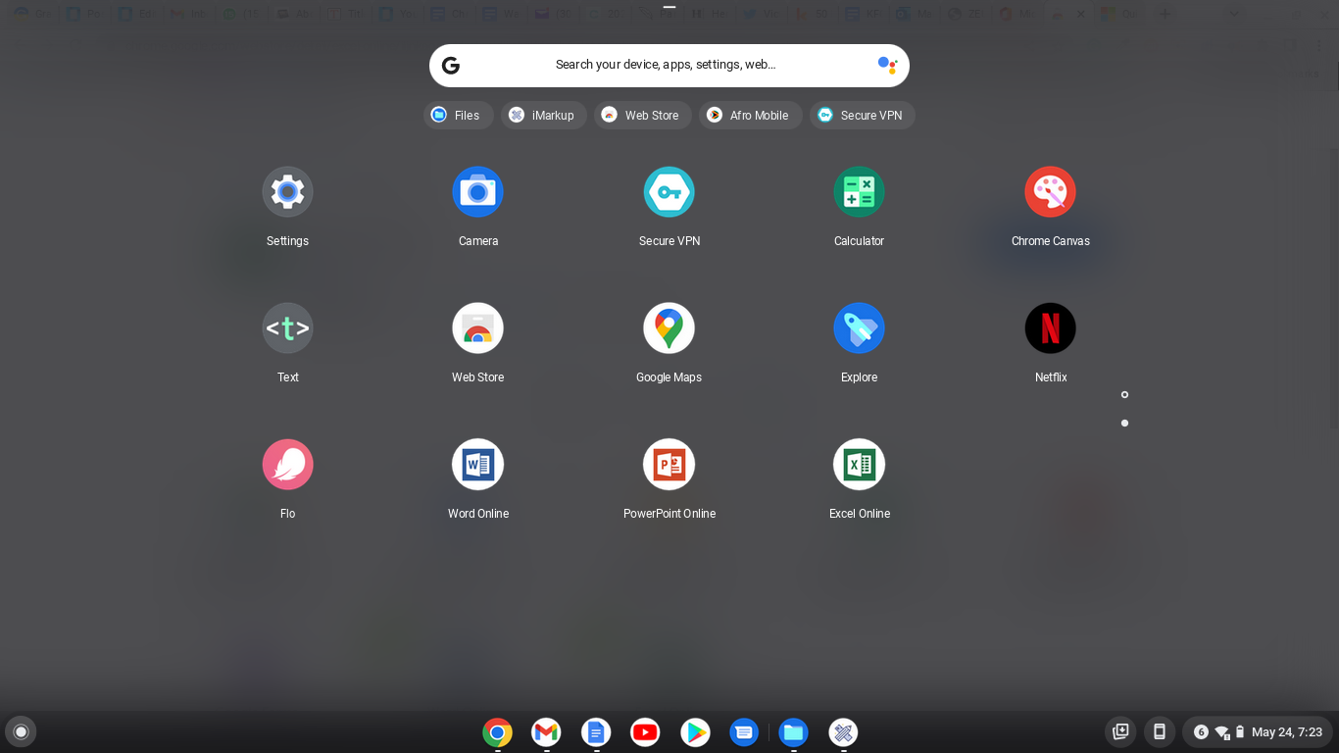Open Messages from the shelf
This screenshot has height=753, width=1339.
point(744,732)
